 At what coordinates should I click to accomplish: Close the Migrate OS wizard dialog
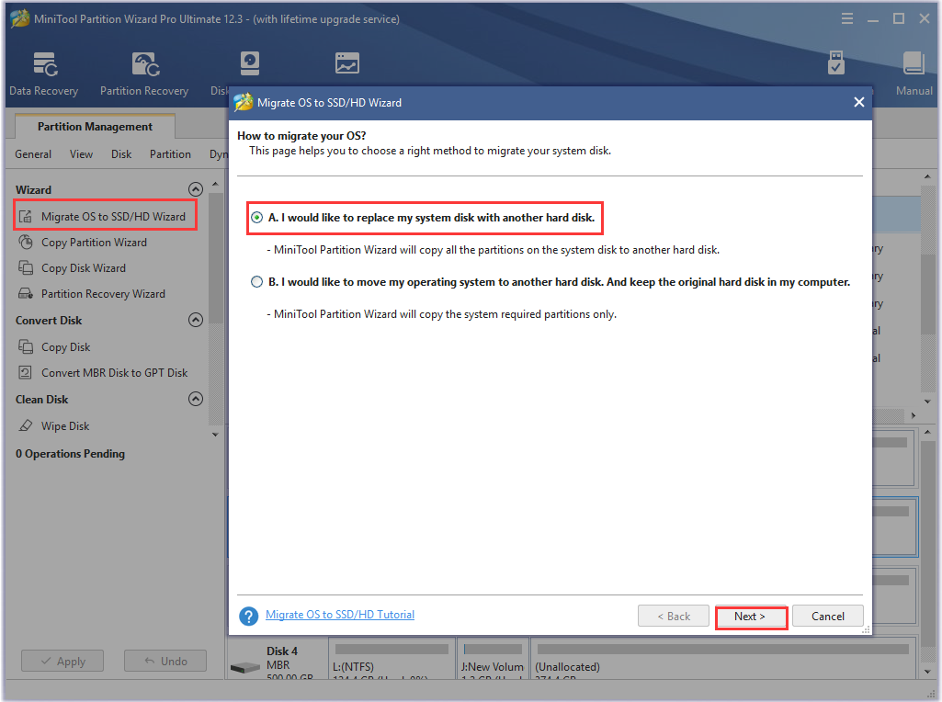point(859,102)
